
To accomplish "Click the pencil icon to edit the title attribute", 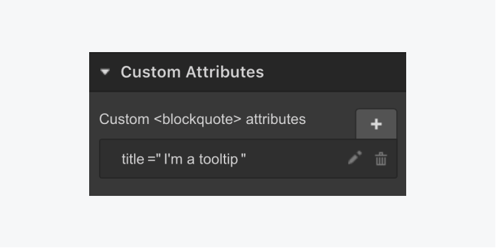I will 355,158.
